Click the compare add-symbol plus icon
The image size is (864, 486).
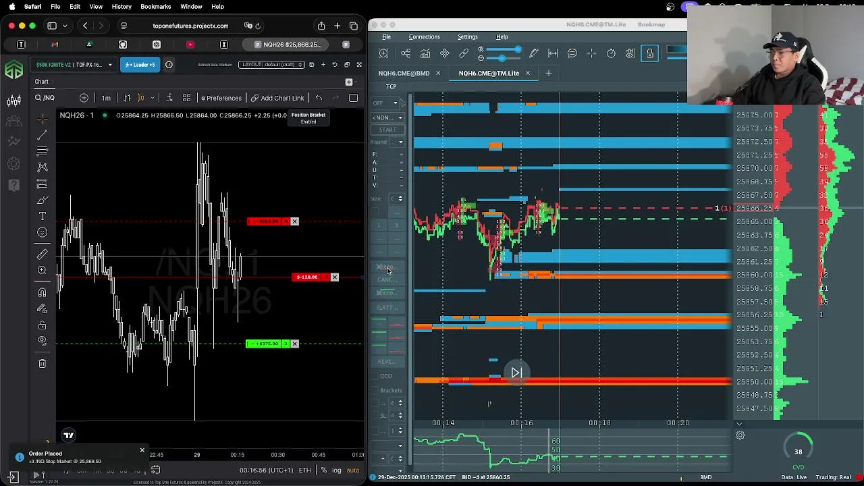pos(84,98)
